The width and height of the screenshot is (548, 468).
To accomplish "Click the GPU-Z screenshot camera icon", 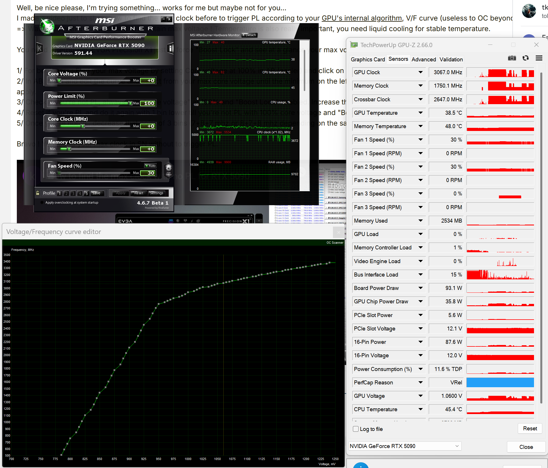I will (x=512, y=58).
